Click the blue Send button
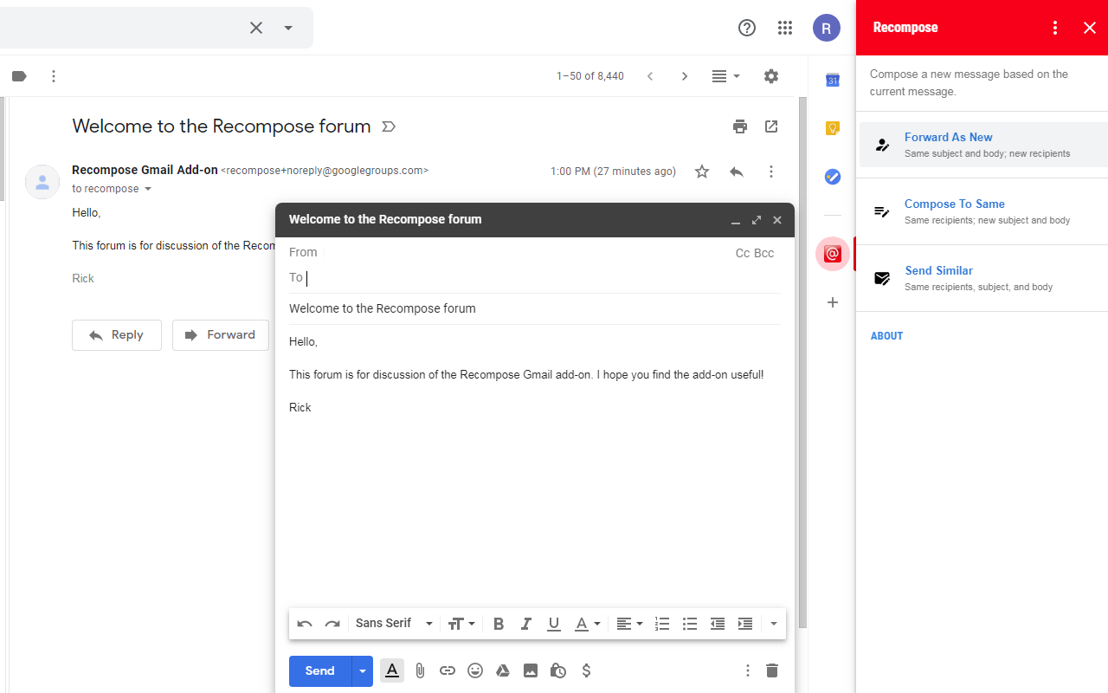 320,671
